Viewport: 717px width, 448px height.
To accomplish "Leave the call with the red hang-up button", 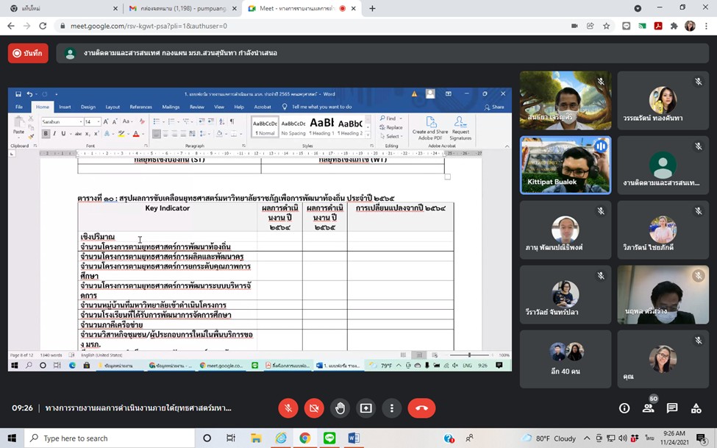I will click(421, 408).
